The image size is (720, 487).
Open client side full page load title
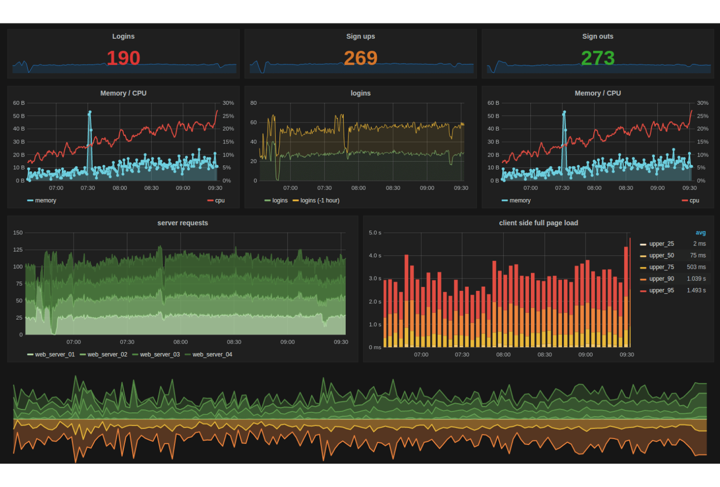[x=538, y=223]
